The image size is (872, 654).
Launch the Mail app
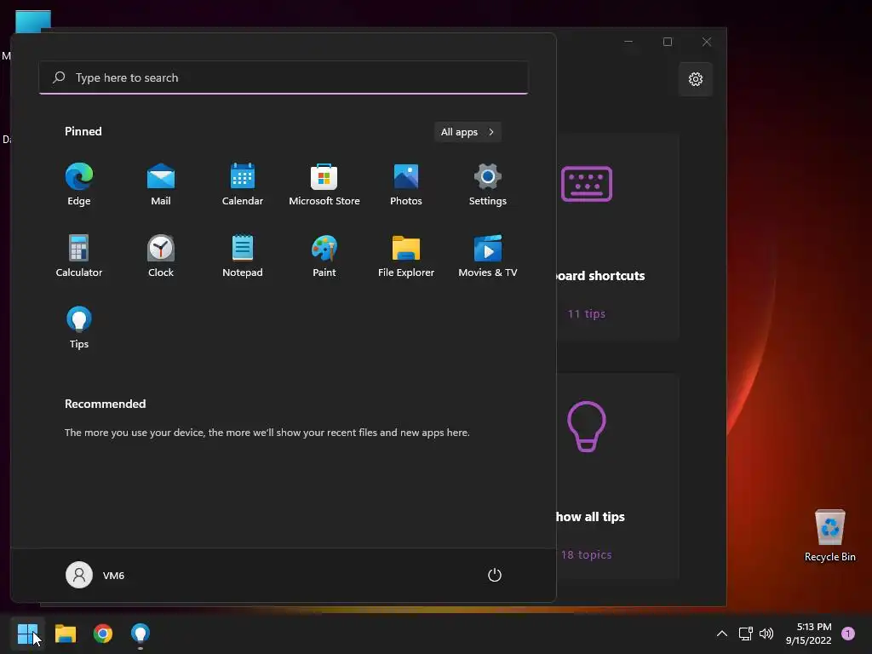tap(161, 185)
